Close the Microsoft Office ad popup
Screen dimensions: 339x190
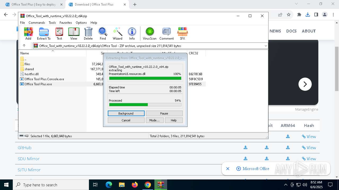point(228,169)
